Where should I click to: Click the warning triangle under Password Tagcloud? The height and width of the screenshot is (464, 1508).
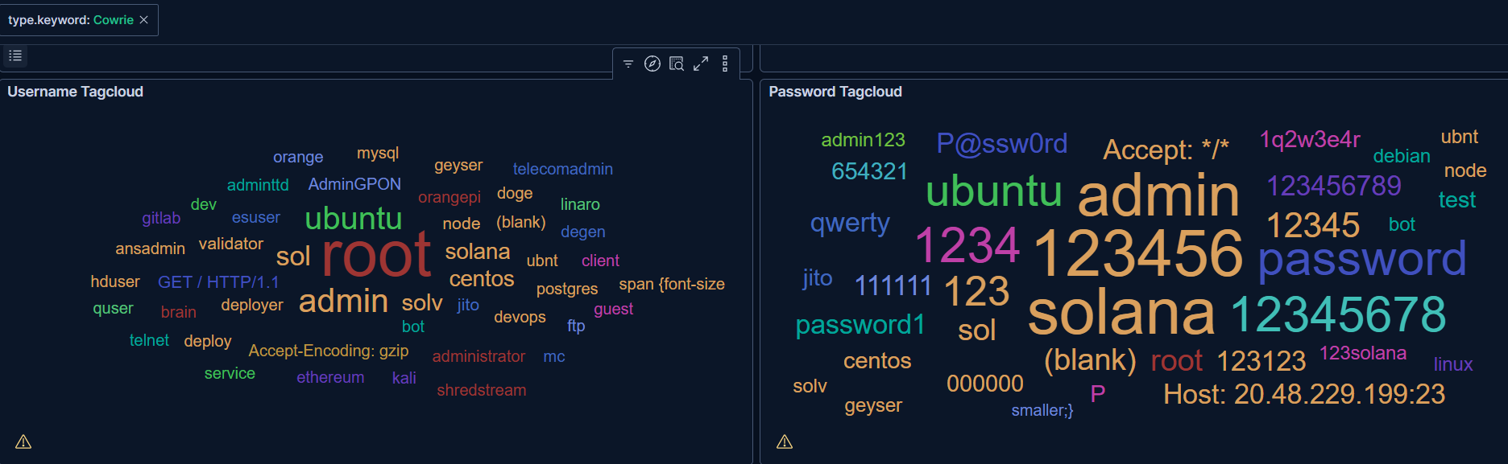point(784,441)
